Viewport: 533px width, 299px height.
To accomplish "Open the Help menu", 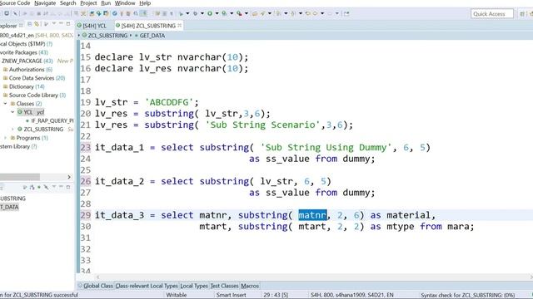I will pos(145,3).
